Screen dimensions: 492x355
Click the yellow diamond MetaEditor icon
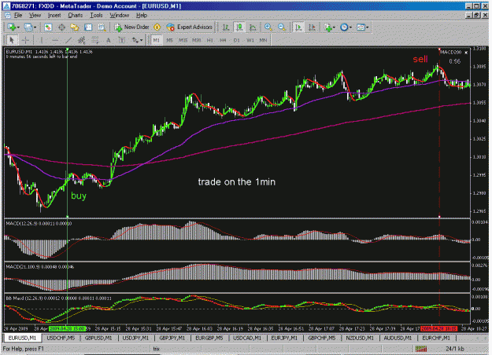click(157, 27)
